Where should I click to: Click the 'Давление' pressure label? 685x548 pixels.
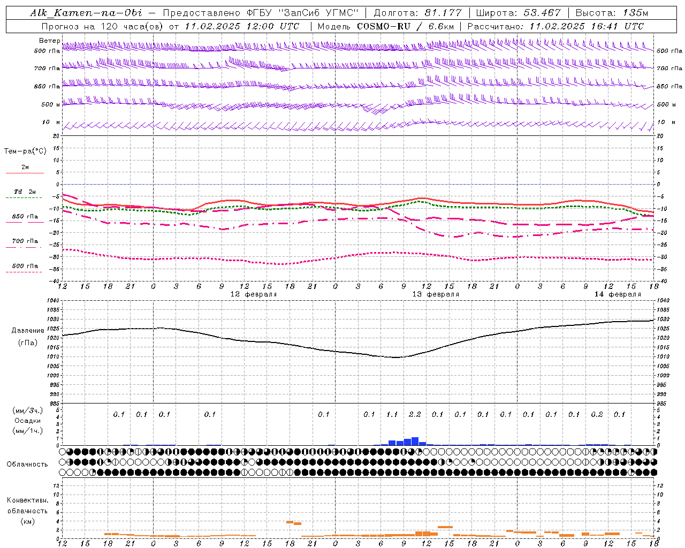pyautogui.click(x=28, y=331)
